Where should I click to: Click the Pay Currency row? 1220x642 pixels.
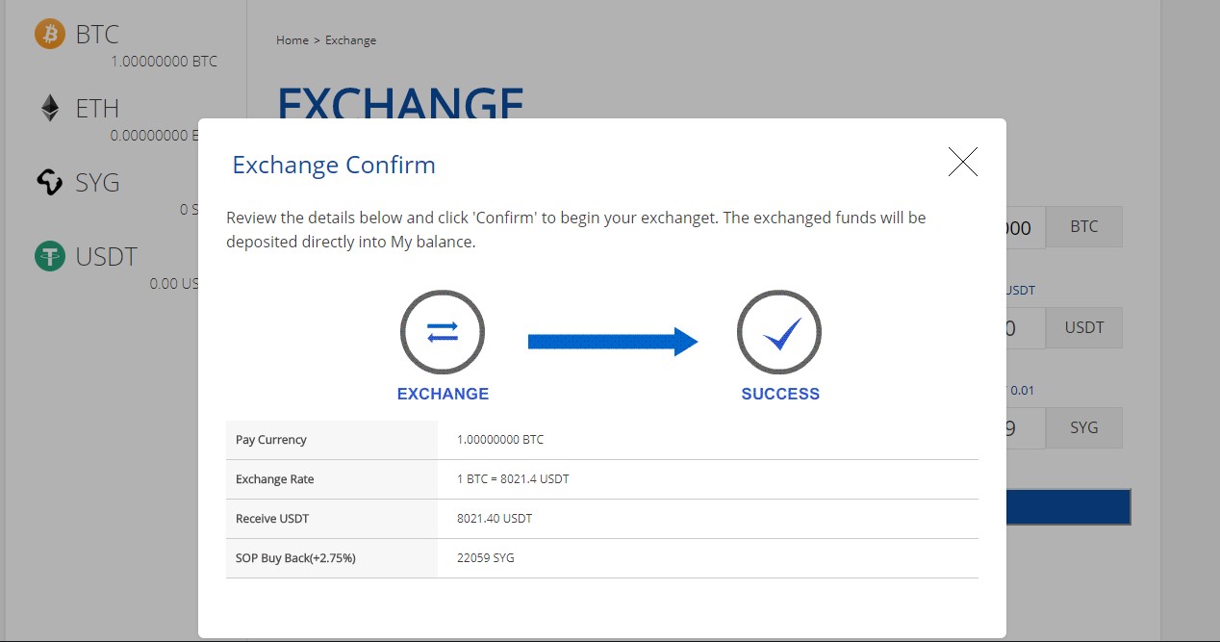point(601,440)
